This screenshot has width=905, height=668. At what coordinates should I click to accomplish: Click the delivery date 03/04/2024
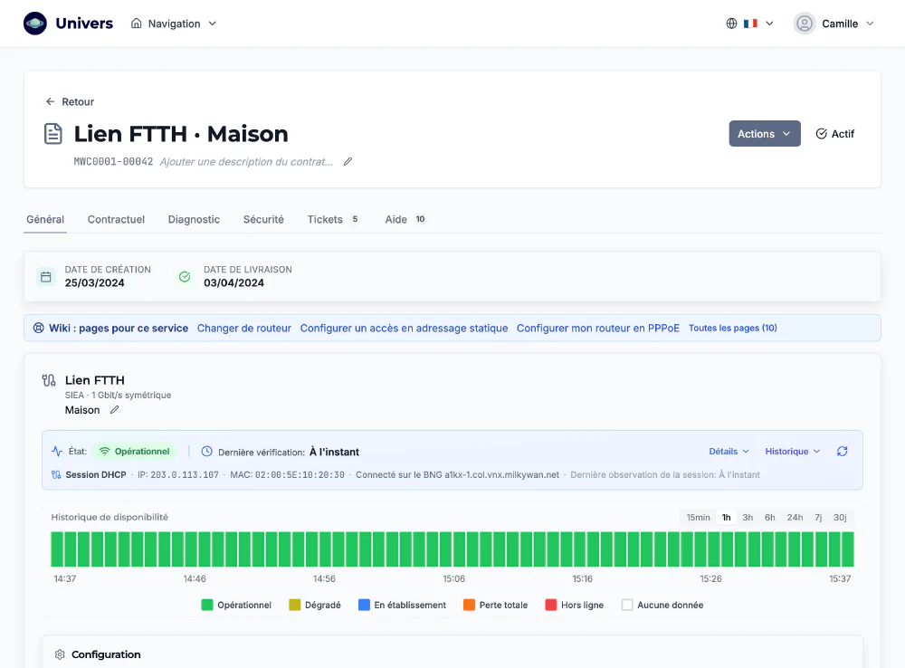pos(233,283)
